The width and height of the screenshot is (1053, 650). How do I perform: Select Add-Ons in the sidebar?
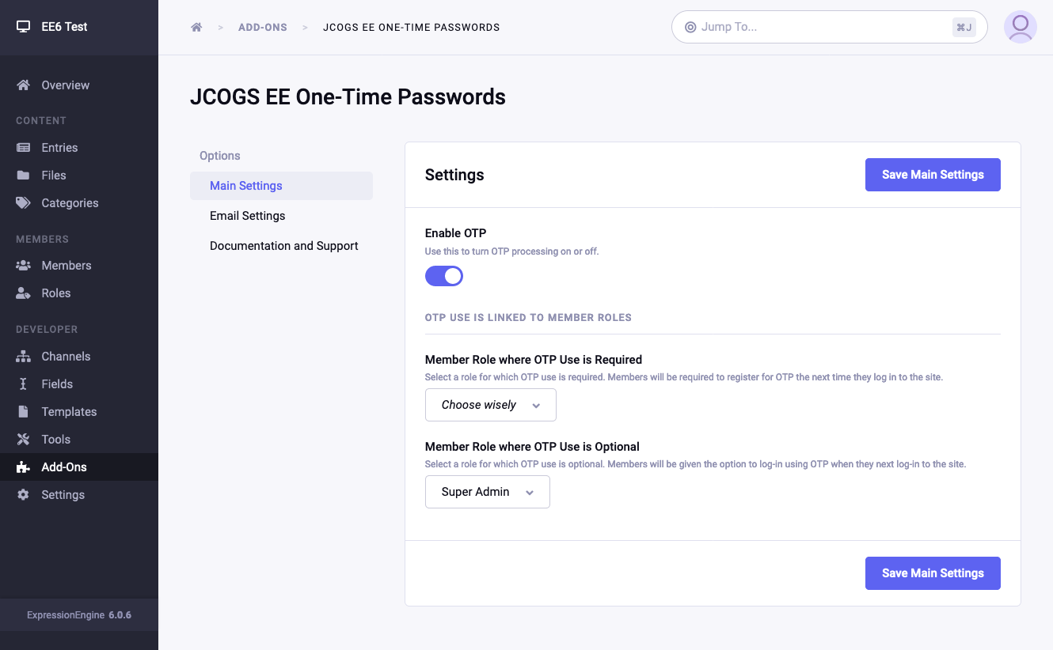[x=79, y=467]
